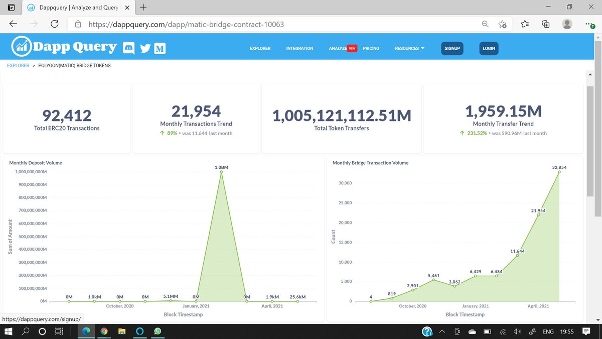This screenshot has height=339, width=602.
Task: Open the Discord icon in site header
Action: 129,48
